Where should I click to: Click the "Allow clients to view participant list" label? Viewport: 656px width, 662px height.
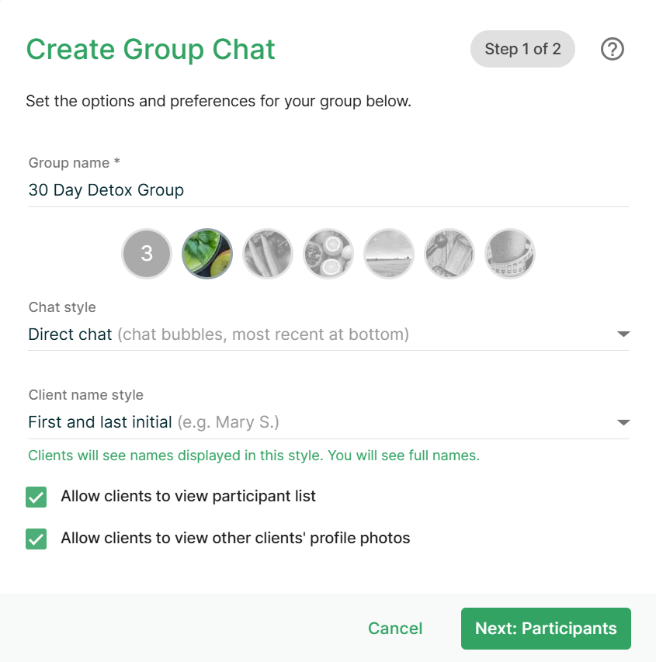point(188,497)
